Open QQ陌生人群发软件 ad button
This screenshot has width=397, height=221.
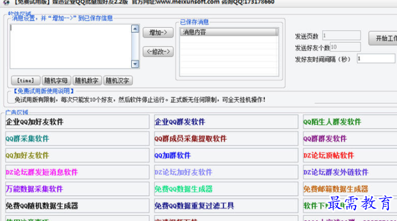(x=350, y=122)
